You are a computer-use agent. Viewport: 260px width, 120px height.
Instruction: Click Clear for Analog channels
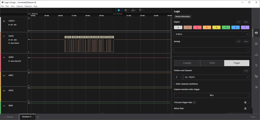pyautogui.click(x=246, y=41)
